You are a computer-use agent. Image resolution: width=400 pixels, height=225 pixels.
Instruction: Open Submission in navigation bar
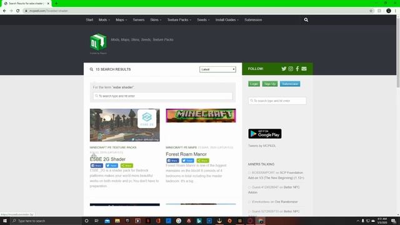(253, 20)
